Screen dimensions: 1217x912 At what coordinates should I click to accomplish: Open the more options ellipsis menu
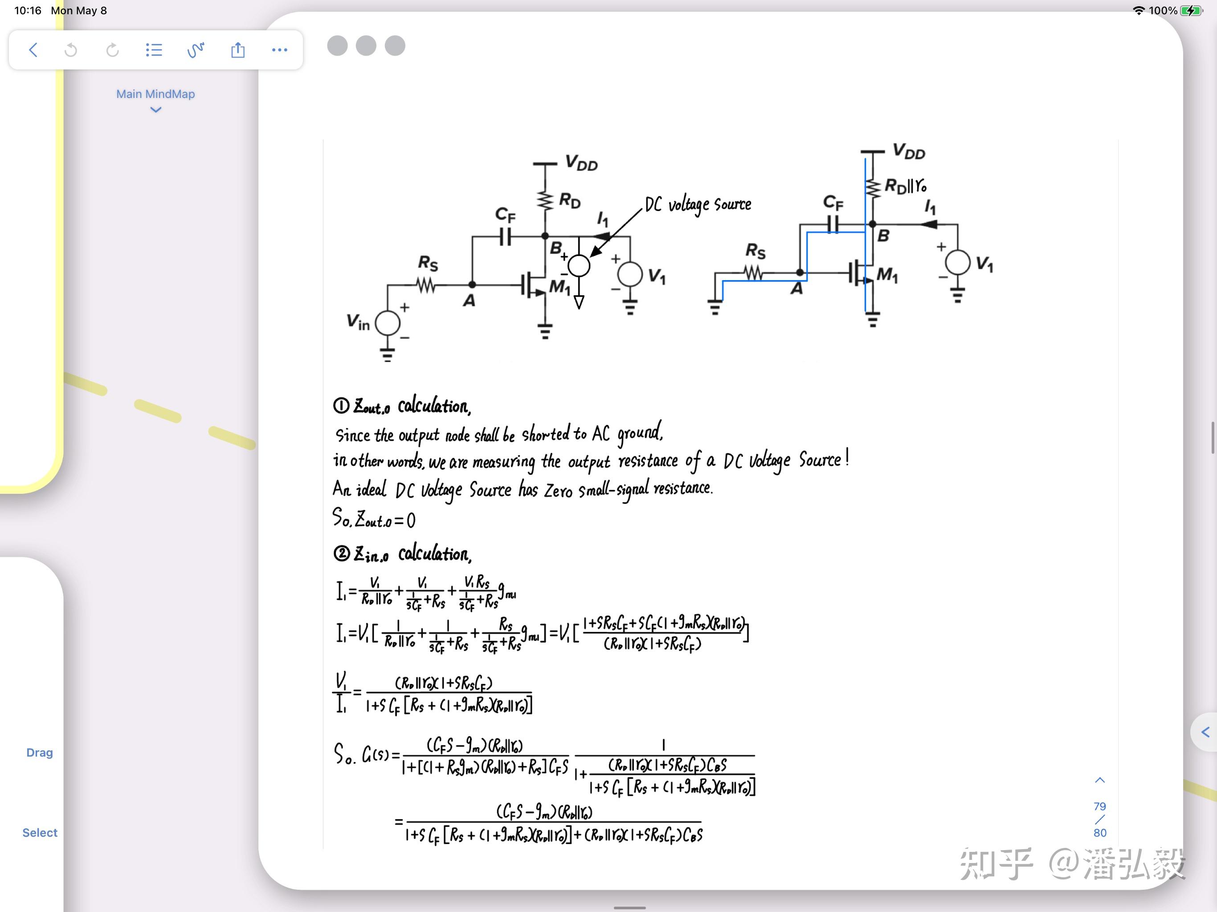pos(279,50)
